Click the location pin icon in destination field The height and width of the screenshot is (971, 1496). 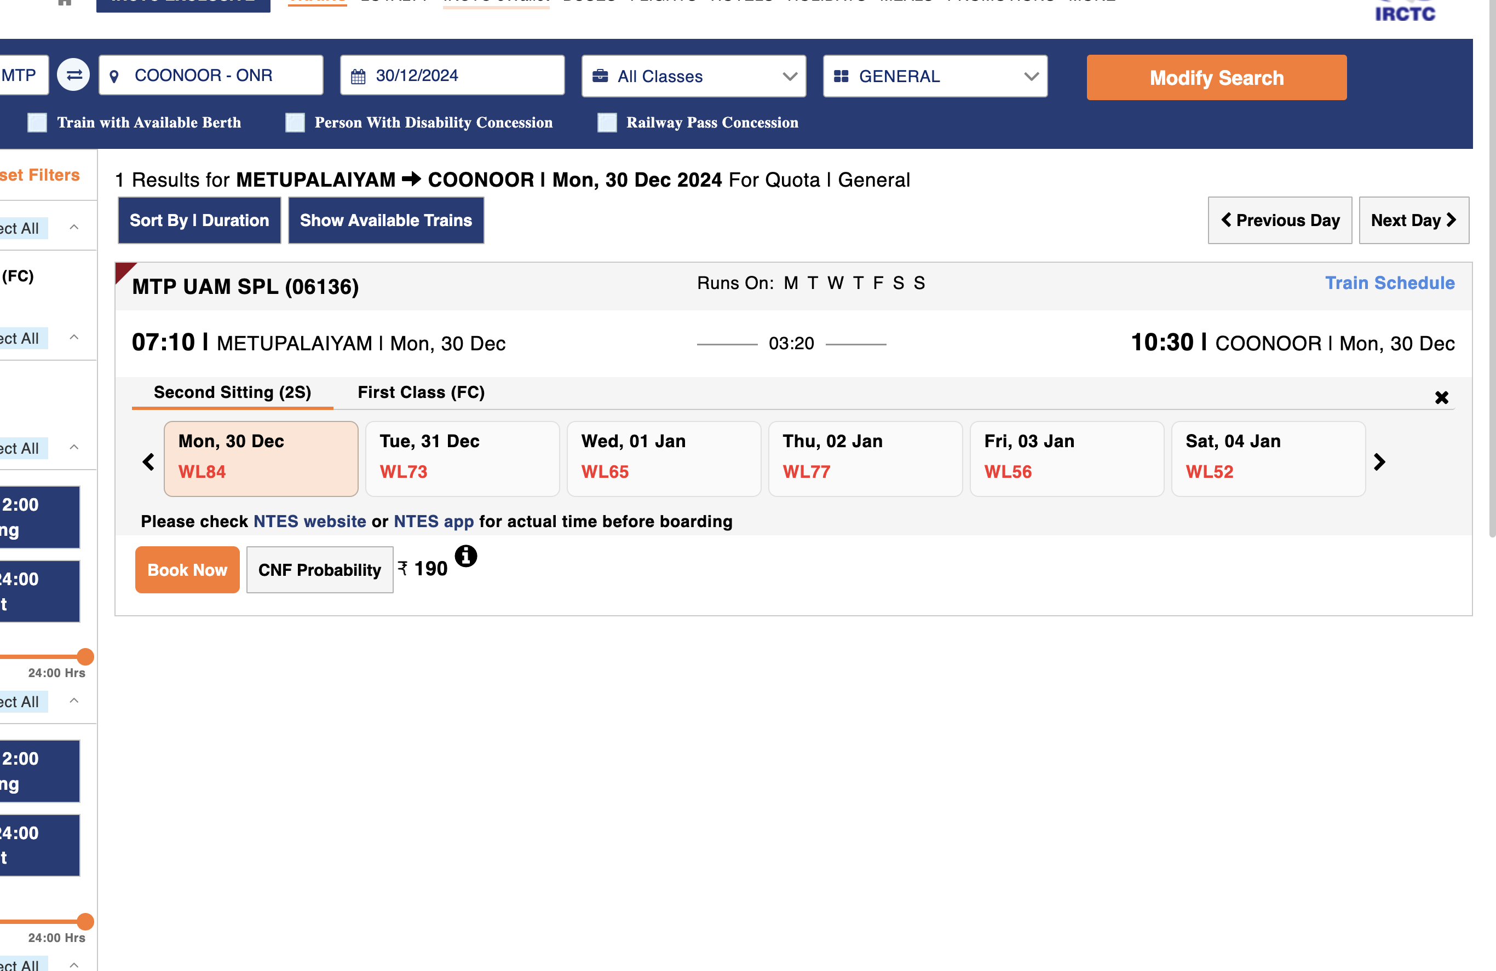114,77
